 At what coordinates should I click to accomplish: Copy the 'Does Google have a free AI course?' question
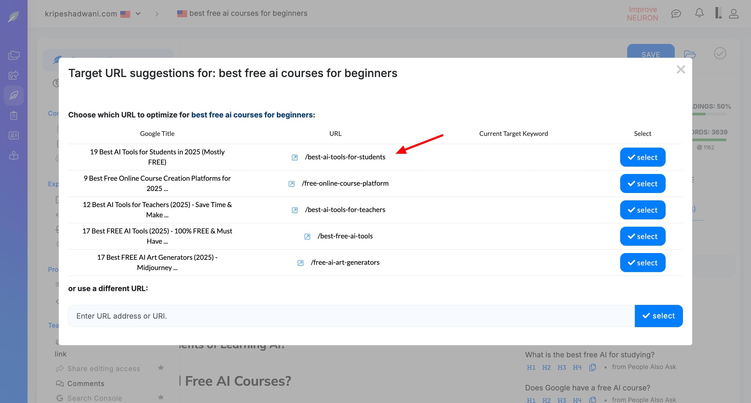[593, 400]
